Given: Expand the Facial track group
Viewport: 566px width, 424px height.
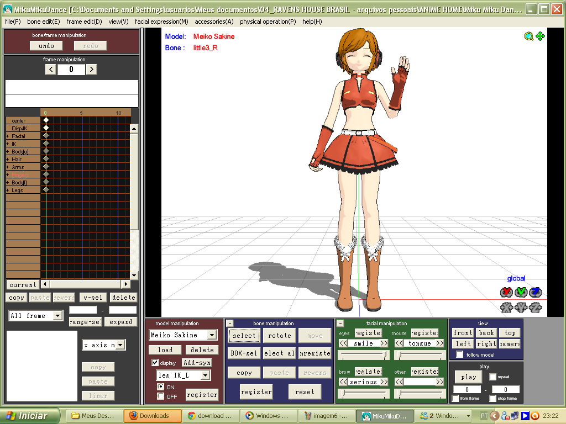Looking at the screenshot, I should coord(8,136).
